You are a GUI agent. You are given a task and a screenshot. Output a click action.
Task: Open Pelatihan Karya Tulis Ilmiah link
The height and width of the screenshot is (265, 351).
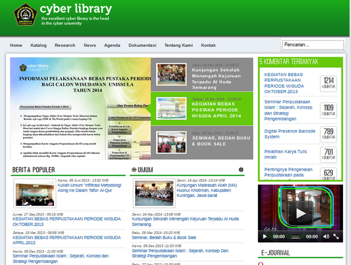click(286, 154)
